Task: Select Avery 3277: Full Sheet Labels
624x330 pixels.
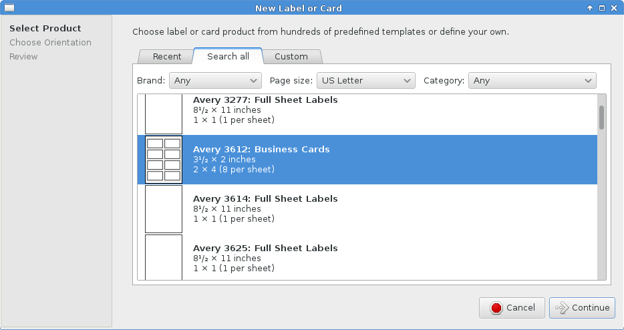Action: pos(367,114)
